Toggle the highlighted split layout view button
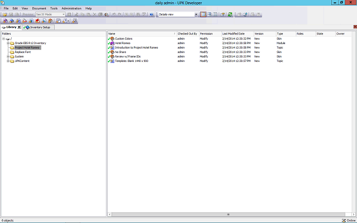The width and height of the screenshot is (357, 223). 203,14
